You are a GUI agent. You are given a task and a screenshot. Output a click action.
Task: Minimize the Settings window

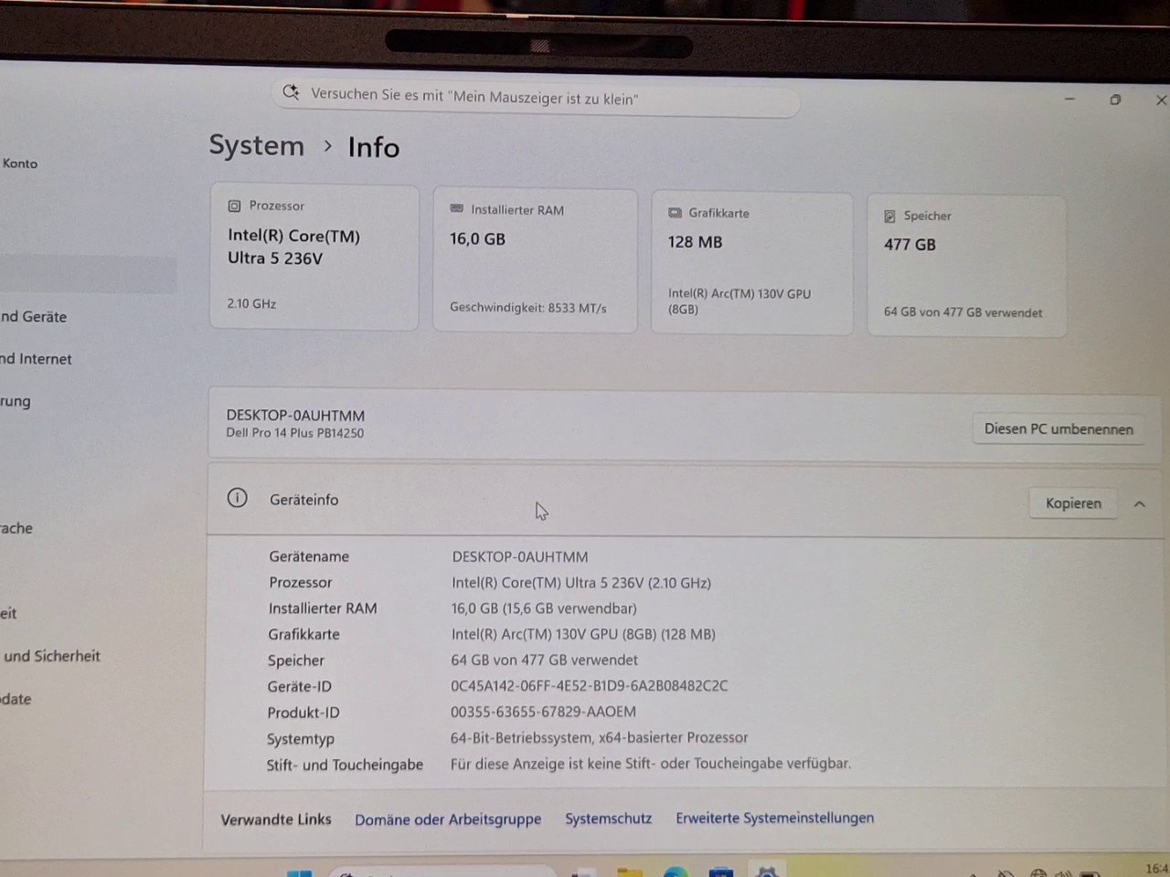tap(1069, 99)
